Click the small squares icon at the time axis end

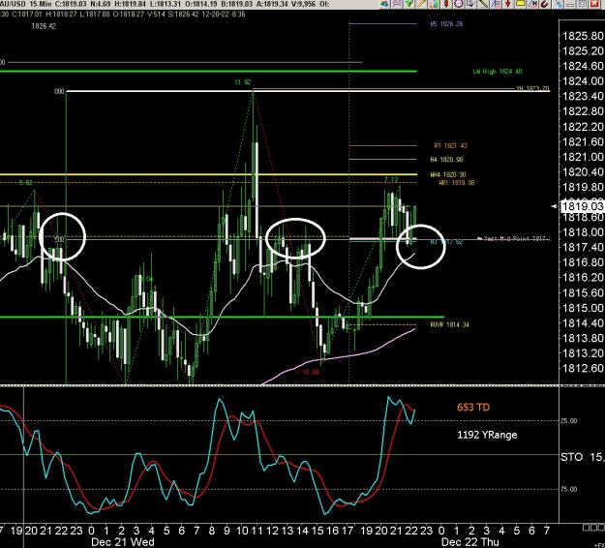point(593,527)
